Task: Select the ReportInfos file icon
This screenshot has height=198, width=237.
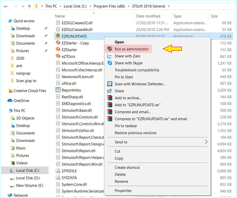Action: [x=58, y=90]
